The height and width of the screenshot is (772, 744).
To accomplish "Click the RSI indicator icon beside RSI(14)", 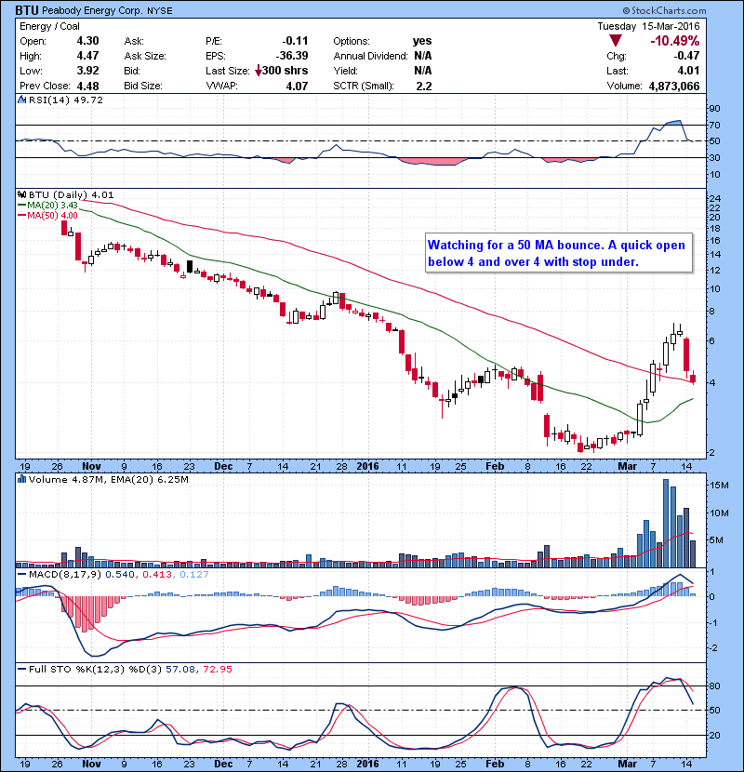I will tap(21, 100).
